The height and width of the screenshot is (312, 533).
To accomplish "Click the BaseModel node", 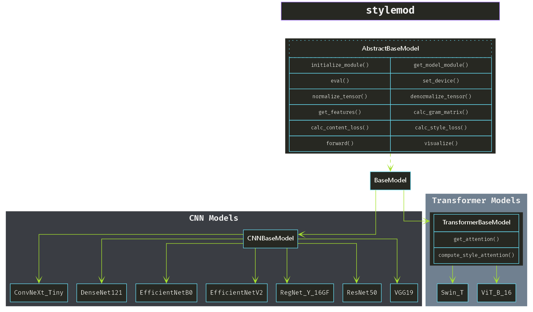I will tap(390, 180).
